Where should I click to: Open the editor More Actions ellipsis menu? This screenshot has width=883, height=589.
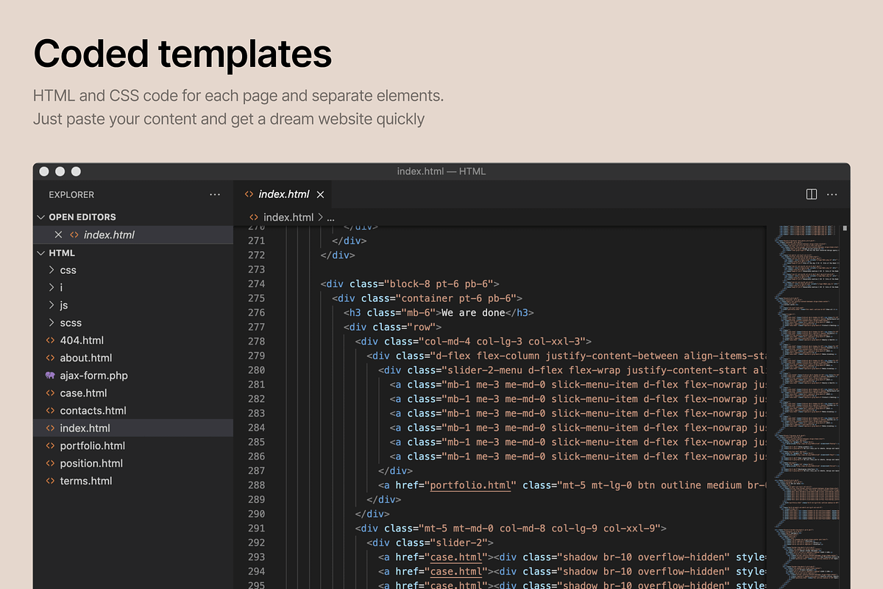831,194
